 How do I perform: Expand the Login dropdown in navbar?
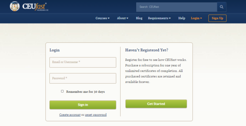(x=196, y=18)
